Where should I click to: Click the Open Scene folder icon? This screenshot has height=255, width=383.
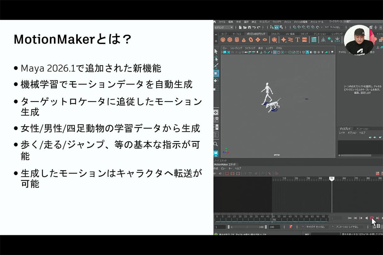click(245, 27)
